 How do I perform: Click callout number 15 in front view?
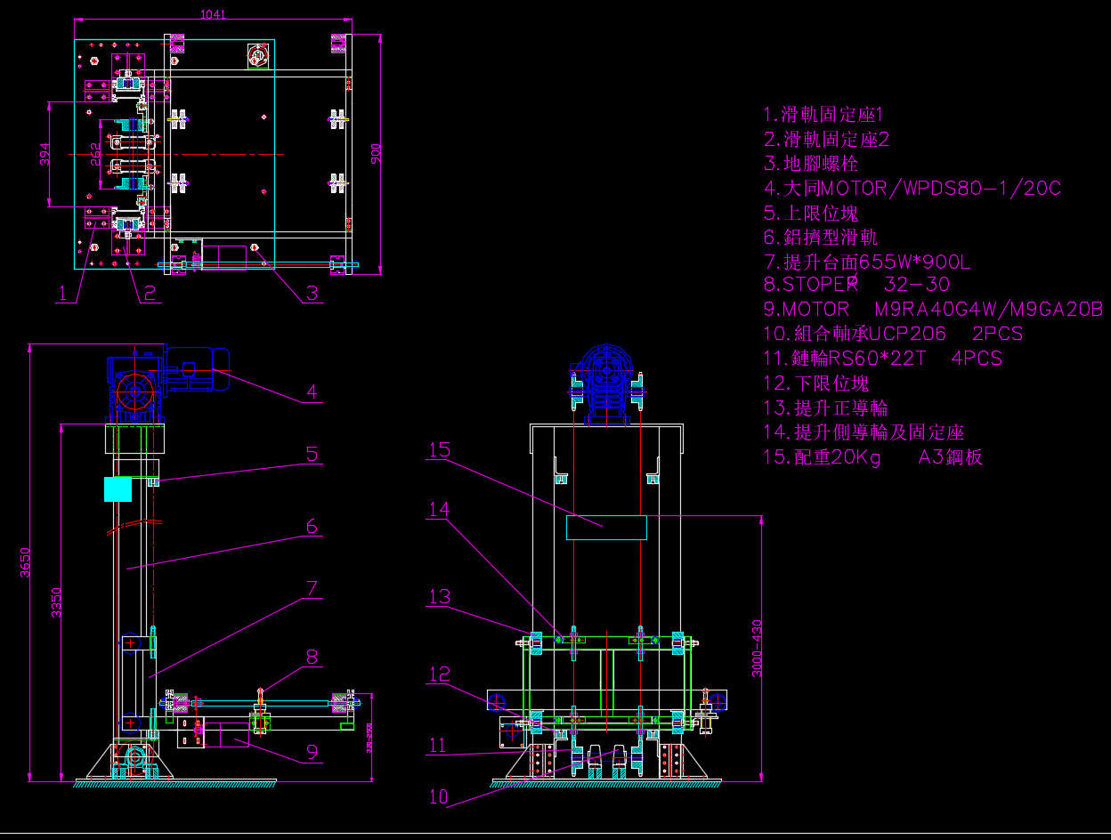[439, 450]
